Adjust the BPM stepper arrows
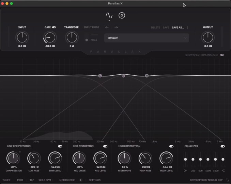Image resolution: width=231 pixels, height=184 pixels. tap(52, 180)
